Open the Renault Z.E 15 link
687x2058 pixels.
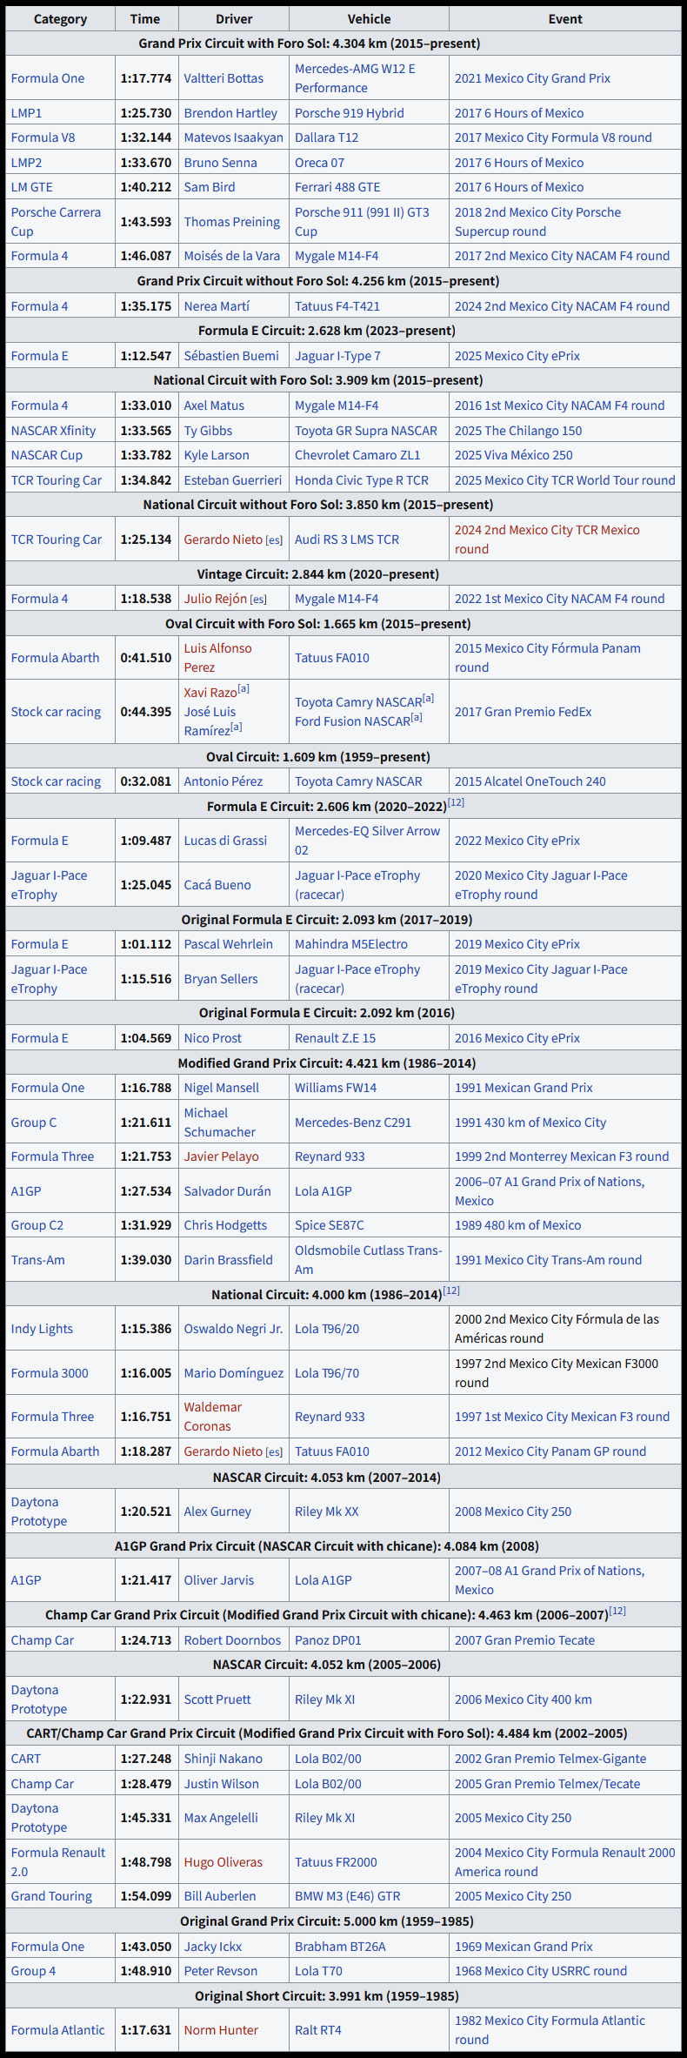[336, 1038]
